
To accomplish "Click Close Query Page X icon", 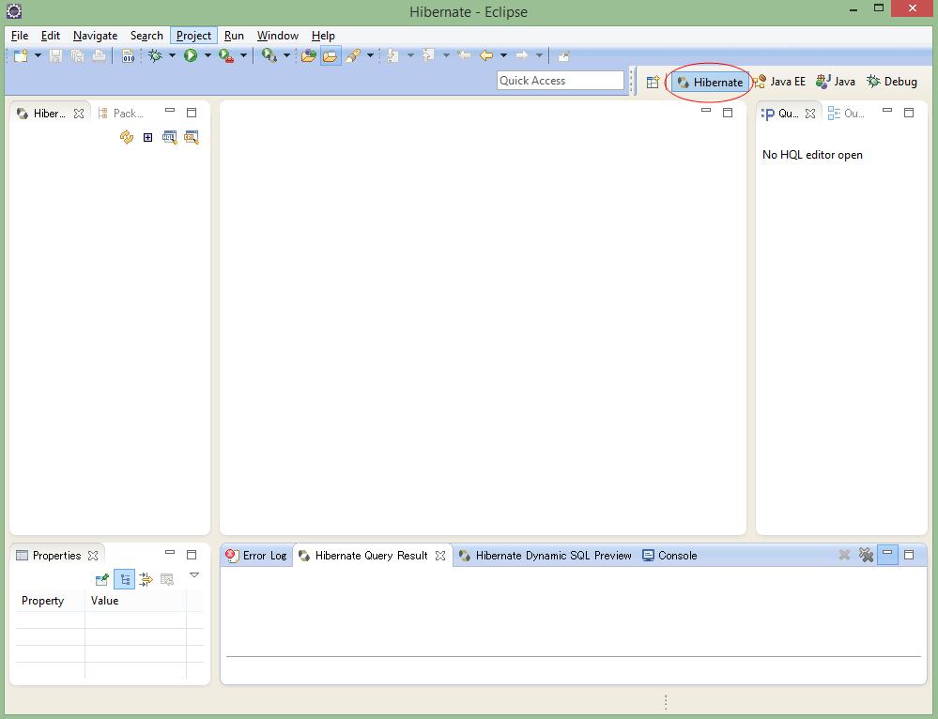I will click(x=844, y=555).
